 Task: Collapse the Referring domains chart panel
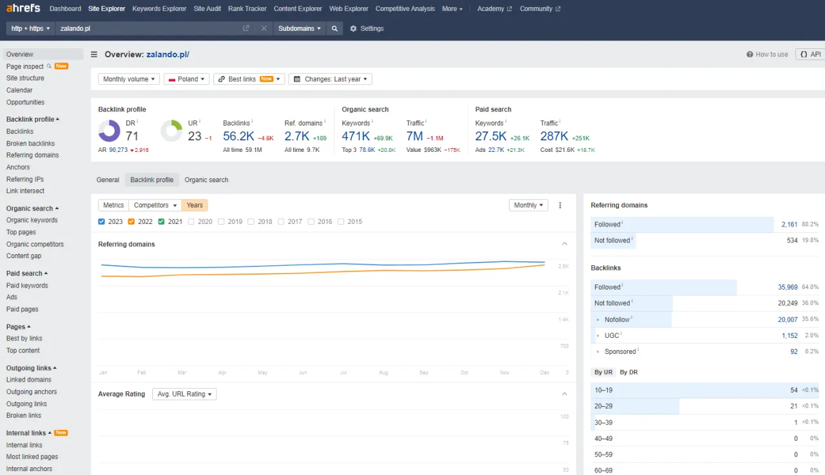coord(565,244)
